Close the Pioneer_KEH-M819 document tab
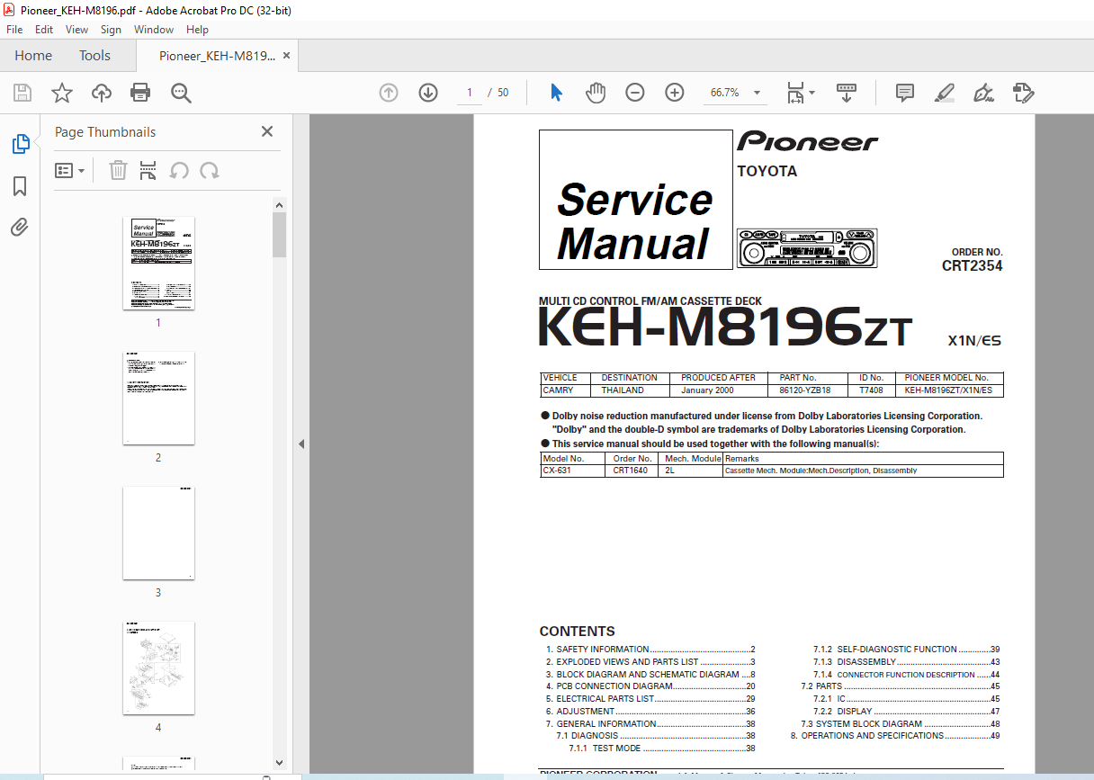 point(287,56)
